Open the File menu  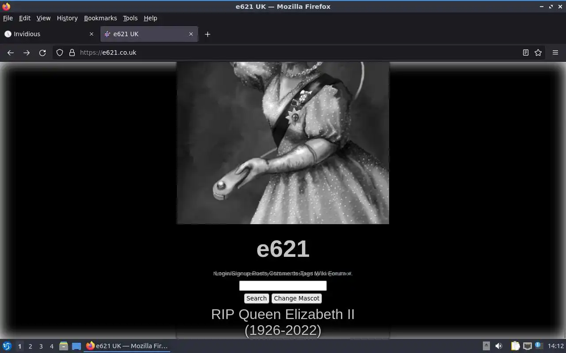[8, 18]
